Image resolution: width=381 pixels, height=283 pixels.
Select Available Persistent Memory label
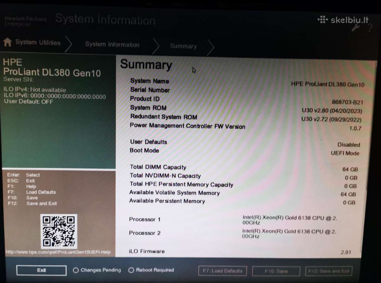[167, 201]
